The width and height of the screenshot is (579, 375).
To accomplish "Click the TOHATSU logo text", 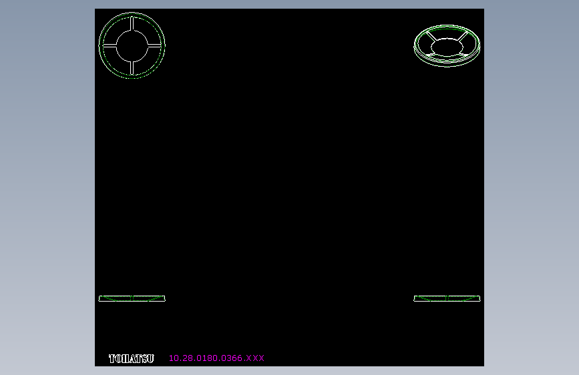I will pos(132,358).
